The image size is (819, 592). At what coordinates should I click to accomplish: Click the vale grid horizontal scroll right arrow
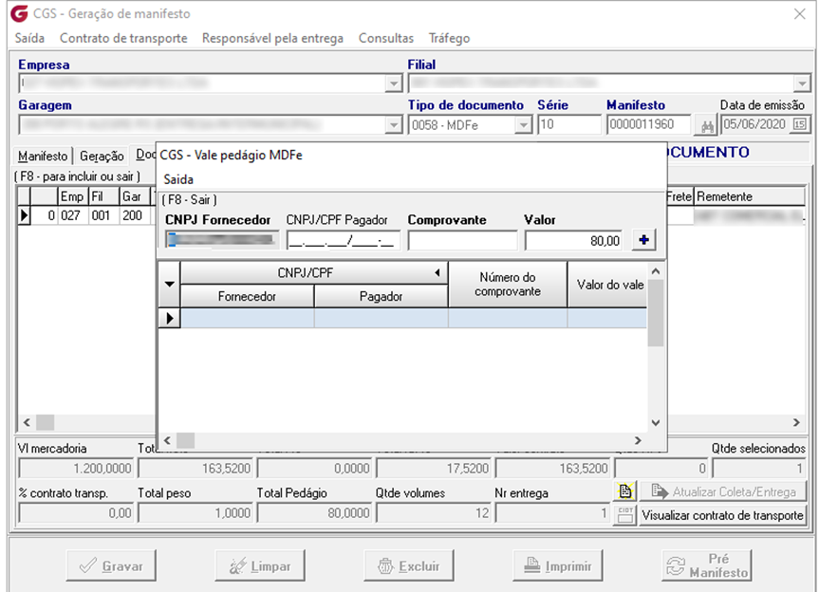click(637, 440)
